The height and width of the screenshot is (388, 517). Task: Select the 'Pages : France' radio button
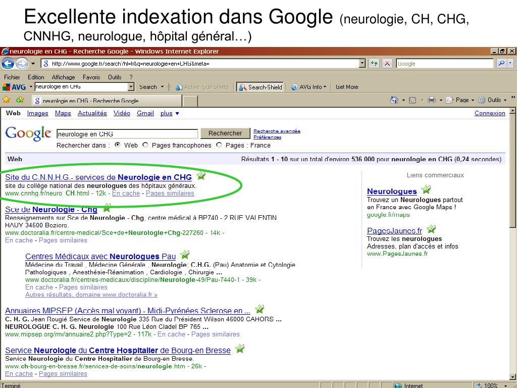(x=219, y=145)
